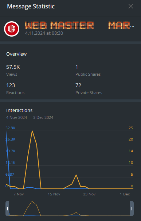Click the 1 Dec axis label
Screen dimensions: 141x221
click(x=125, y=194)
